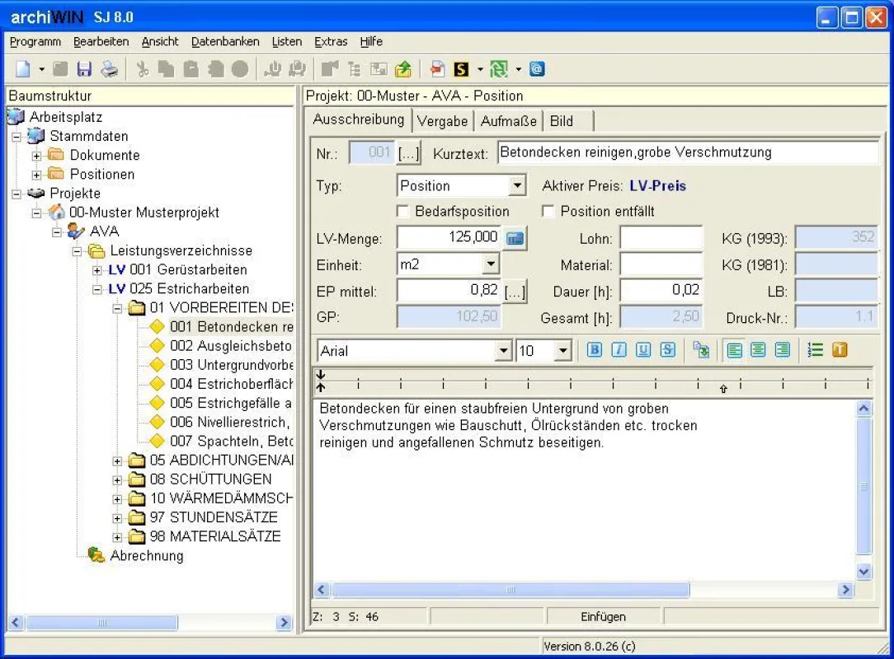Click the Paste clipboard toolbar icon
Viewport: 894px width, 659px height.
(x=191, y=69)
